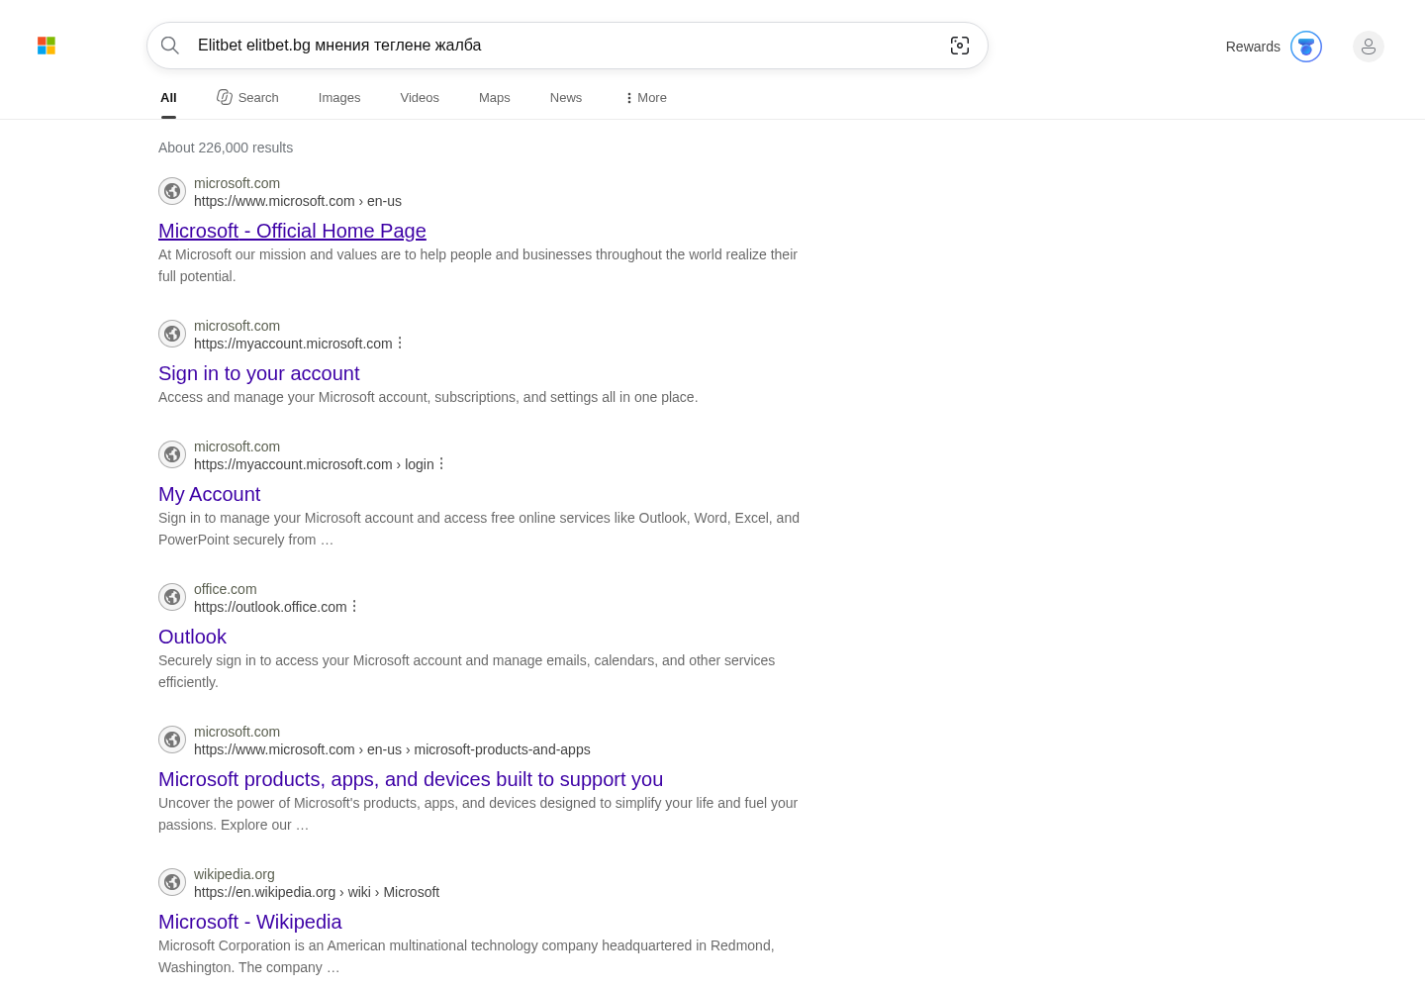
Task: Click the office.com site name
Action: click(225, 589)
